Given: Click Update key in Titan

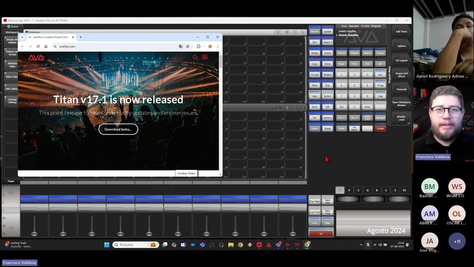Looking at the screenshot, I should pos(327,32).
